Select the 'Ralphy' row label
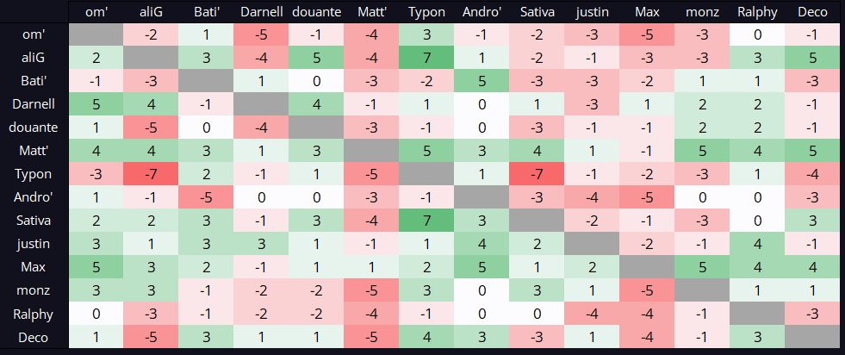Screen dimensions: 845x355 [34, 314]
